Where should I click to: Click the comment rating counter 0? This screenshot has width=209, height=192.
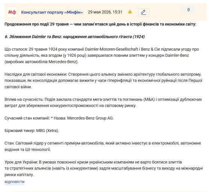click(188, 10)
